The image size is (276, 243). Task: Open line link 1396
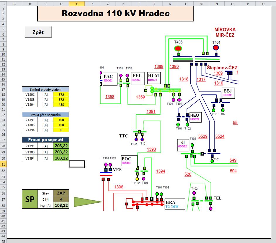click(118, 187)
